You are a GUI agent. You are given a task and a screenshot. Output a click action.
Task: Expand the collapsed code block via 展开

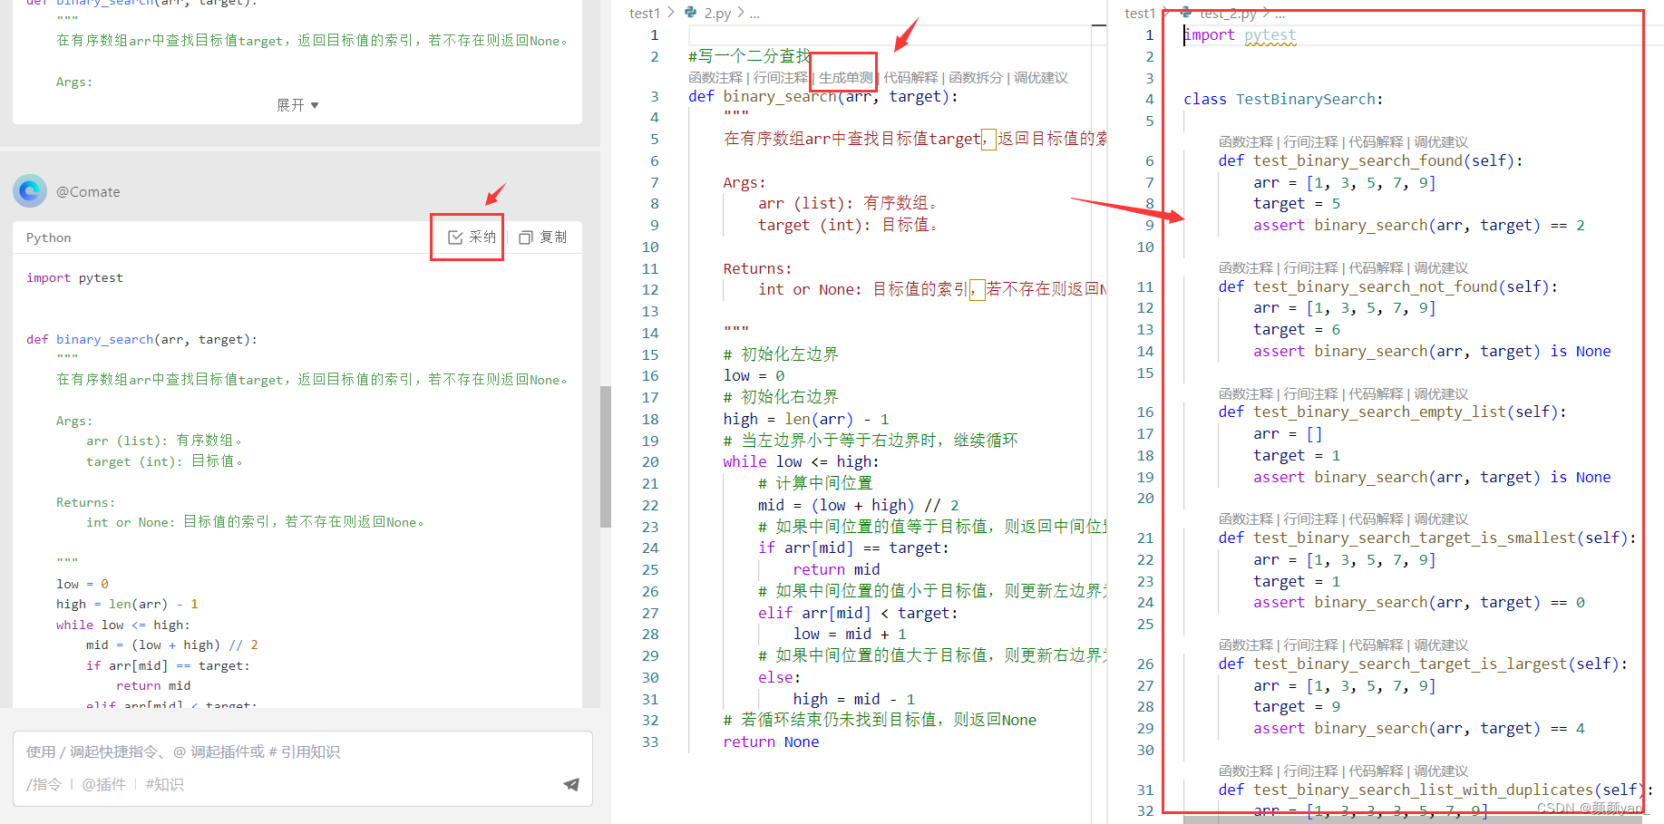pyautogui.click(x=297, y=105)
